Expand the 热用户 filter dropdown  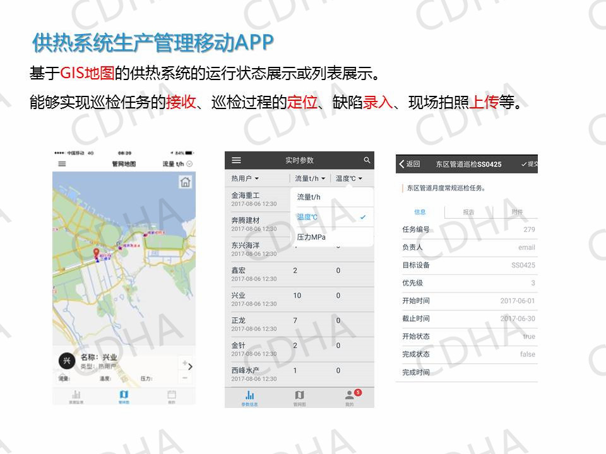[245, 178]
